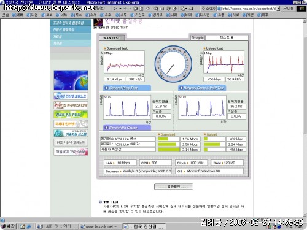Click the Print icon in toolbar
The image size is (307, 230).
coord(191,9)
